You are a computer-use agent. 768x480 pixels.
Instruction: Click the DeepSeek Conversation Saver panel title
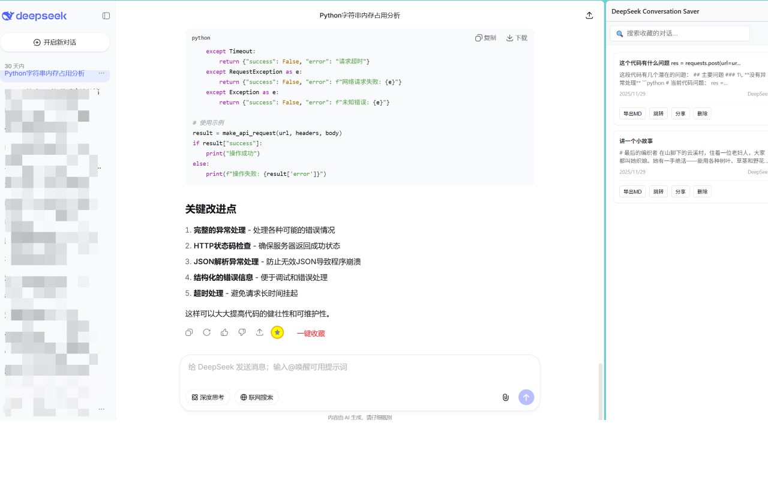tap(655, 11)
